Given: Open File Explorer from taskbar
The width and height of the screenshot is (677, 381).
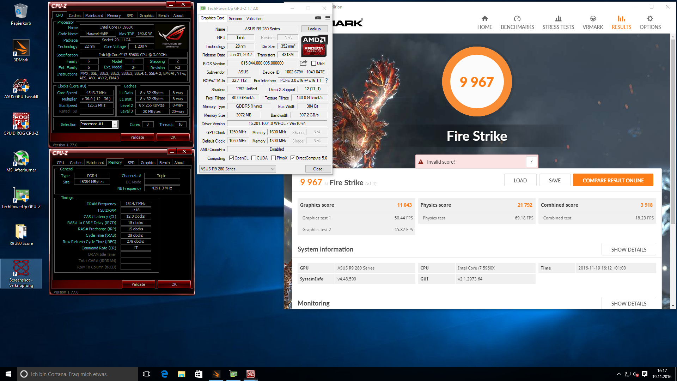Looking at the screenshot, I should tap(182, 374).
